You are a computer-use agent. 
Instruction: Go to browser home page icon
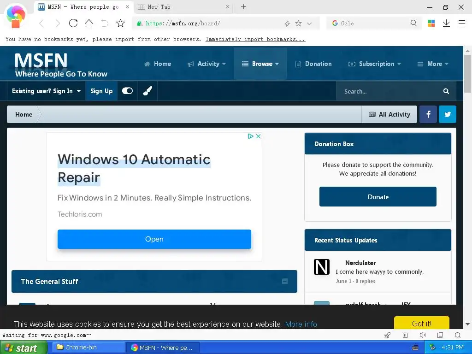point(89,23)
